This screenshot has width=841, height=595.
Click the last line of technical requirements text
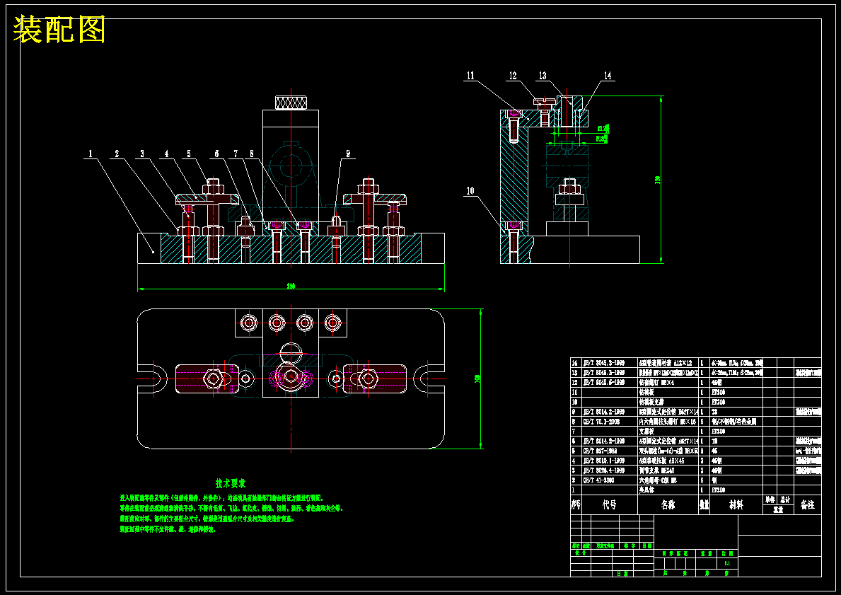click(168, 529)
